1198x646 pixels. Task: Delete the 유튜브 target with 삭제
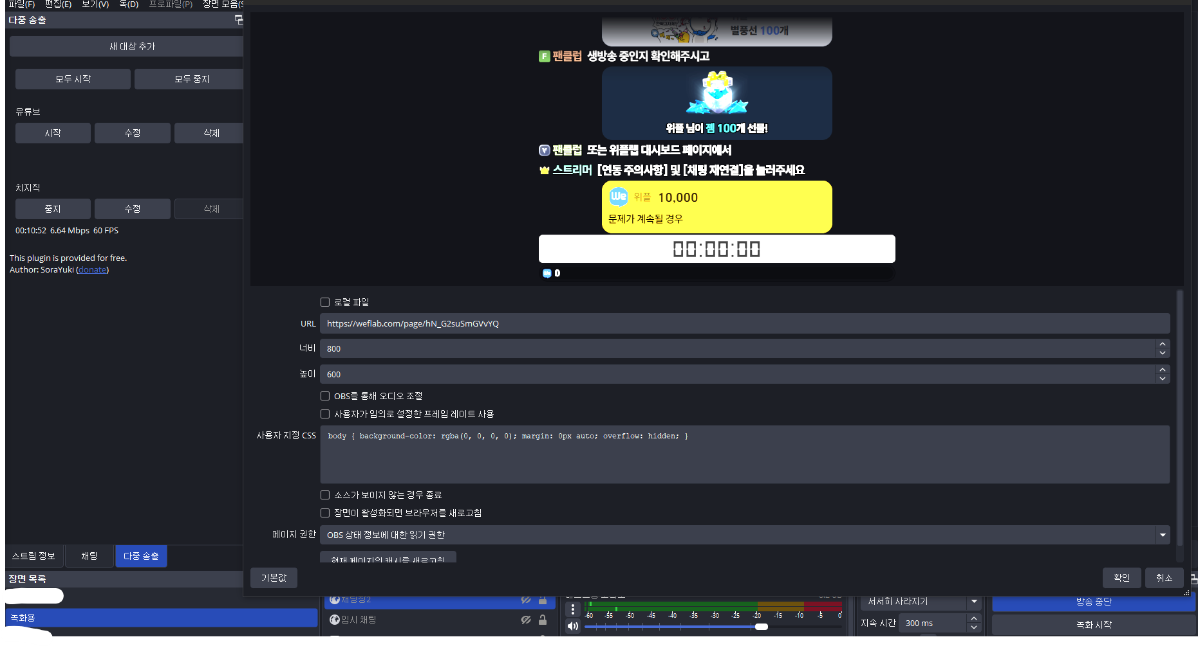pos(209,133)
